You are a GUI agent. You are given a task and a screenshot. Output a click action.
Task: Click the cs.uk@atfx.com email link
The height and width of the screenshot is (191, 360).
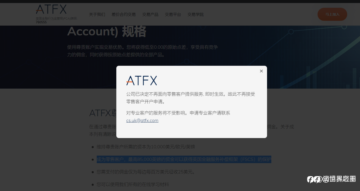[142, 120]
